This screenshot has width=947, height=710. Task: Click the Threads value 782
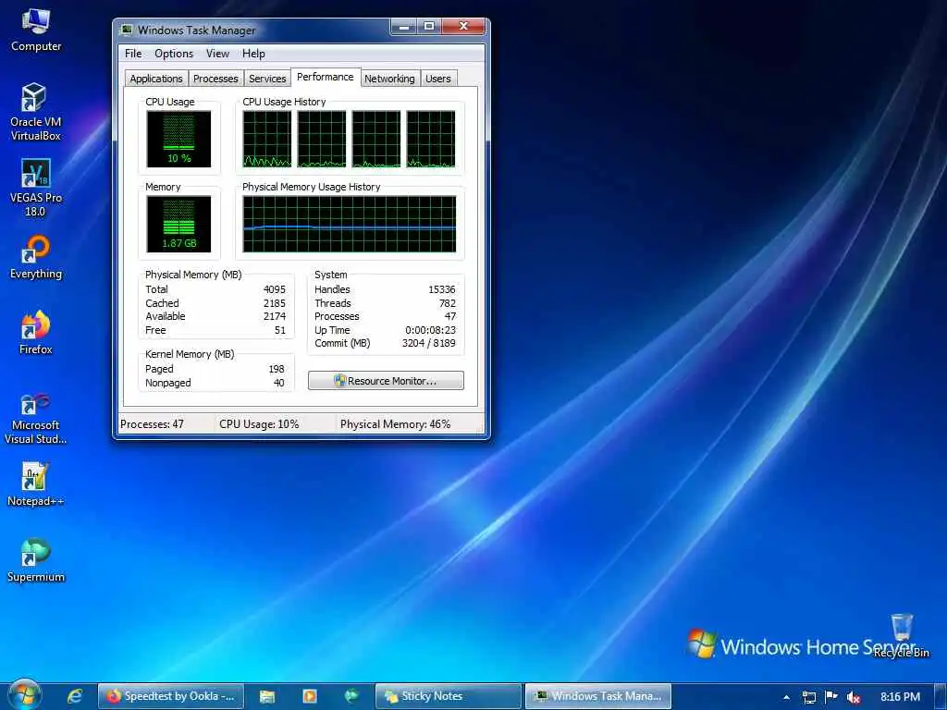point(448,303)
